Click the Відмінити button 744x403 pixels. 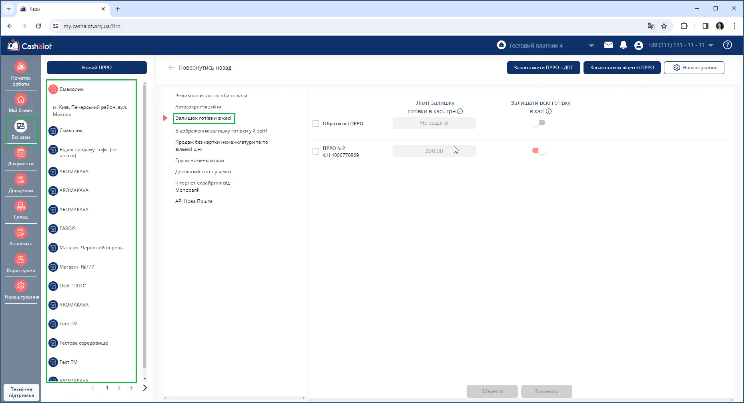click(547, 391)
